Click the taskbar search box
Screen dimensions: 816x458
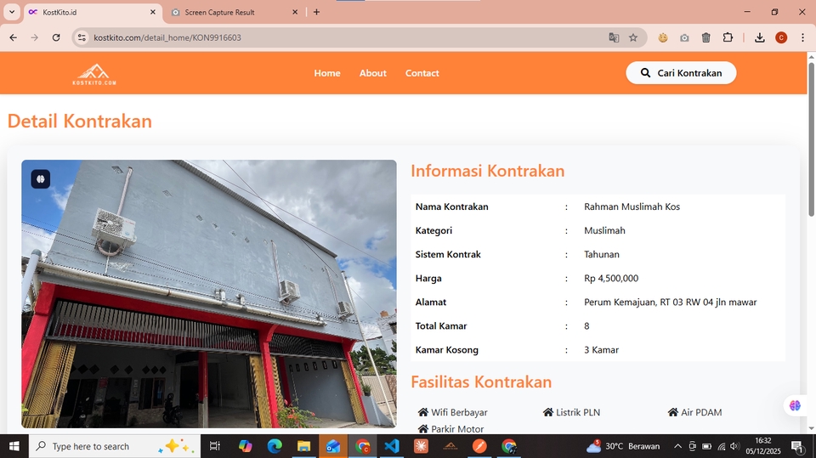tap(115, 446)
